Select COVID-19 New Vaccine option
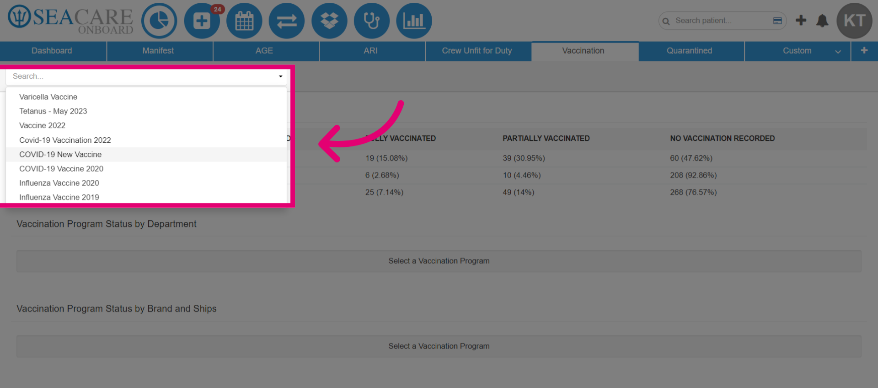The image size is (878, 388). click(x=146, y=155)
